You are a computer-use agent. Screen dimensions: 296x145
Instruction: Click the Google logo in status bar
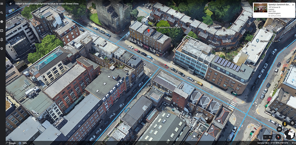pyautogui.click(x=12, y=143)
